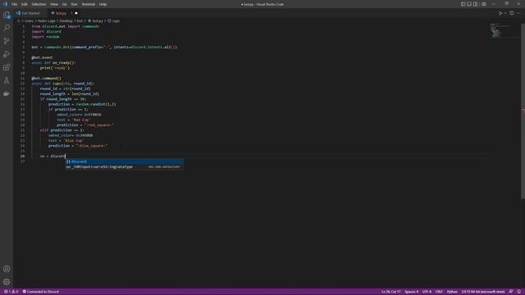Click the Python interpreter version in the status bar
Screen dimensions: 525x295
click(x=483, y=292)
